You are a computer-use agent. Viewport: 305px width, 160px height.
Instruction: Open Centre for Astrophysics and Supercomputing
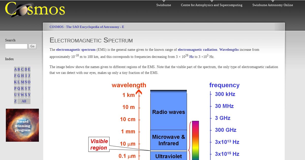(212, 5)
